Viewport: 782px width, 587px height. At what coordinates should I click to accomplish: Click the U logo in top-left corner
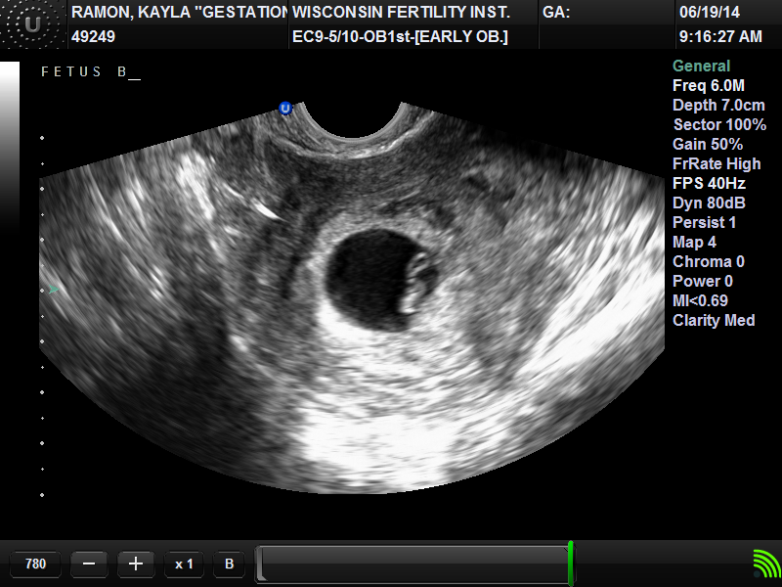pos(32,23)
